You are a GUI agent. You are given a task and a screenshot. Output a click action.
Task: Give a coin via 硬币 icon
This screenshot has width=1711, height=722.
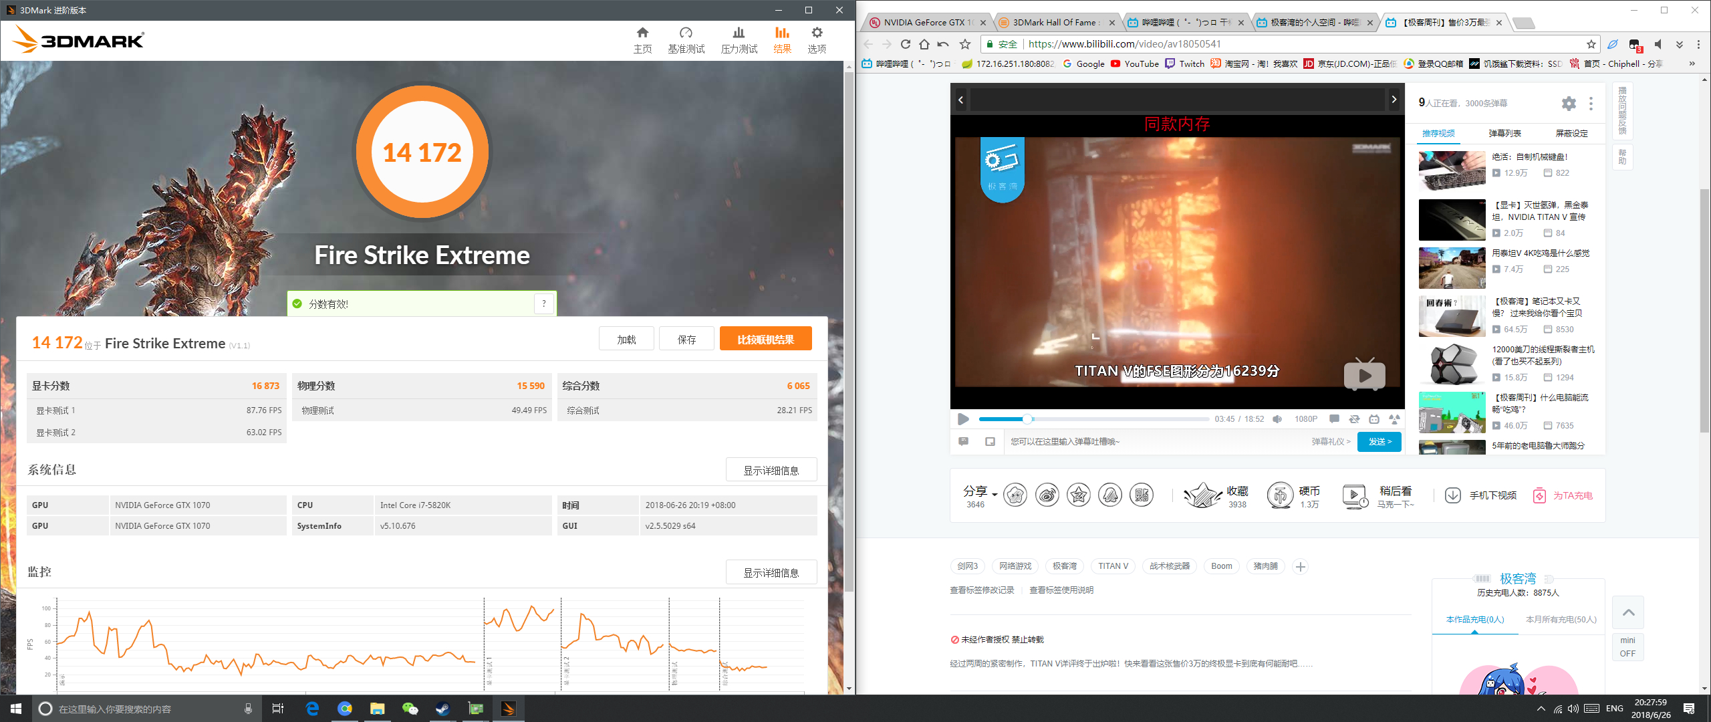click(x=1281, y=495)
